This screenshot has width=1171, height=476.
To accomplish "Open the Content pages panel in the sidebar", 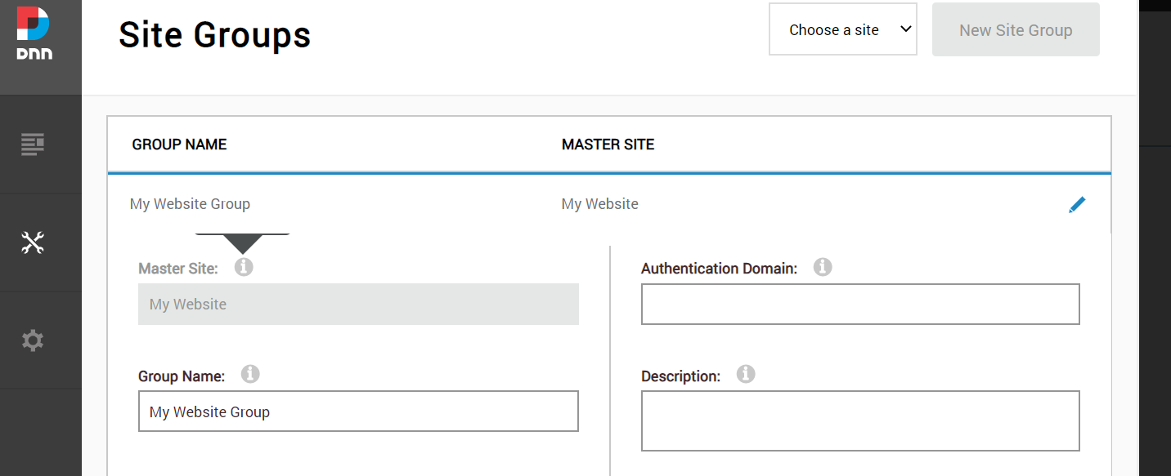I will (33, 144).
